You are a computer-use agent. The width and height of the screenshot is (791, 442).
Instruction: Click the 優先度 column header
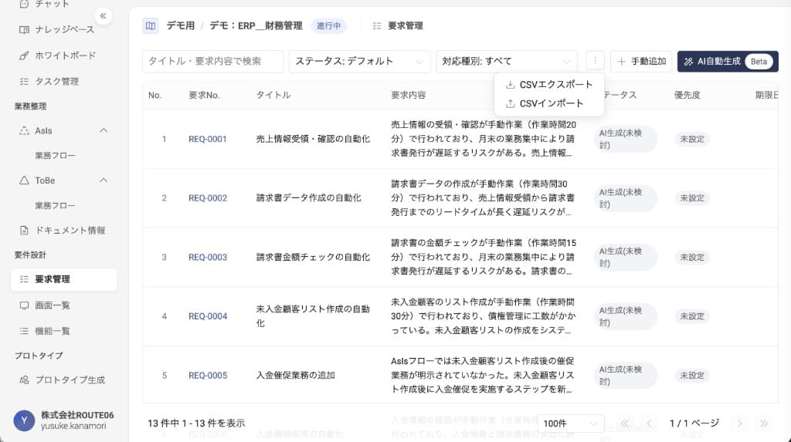point(687,95)
